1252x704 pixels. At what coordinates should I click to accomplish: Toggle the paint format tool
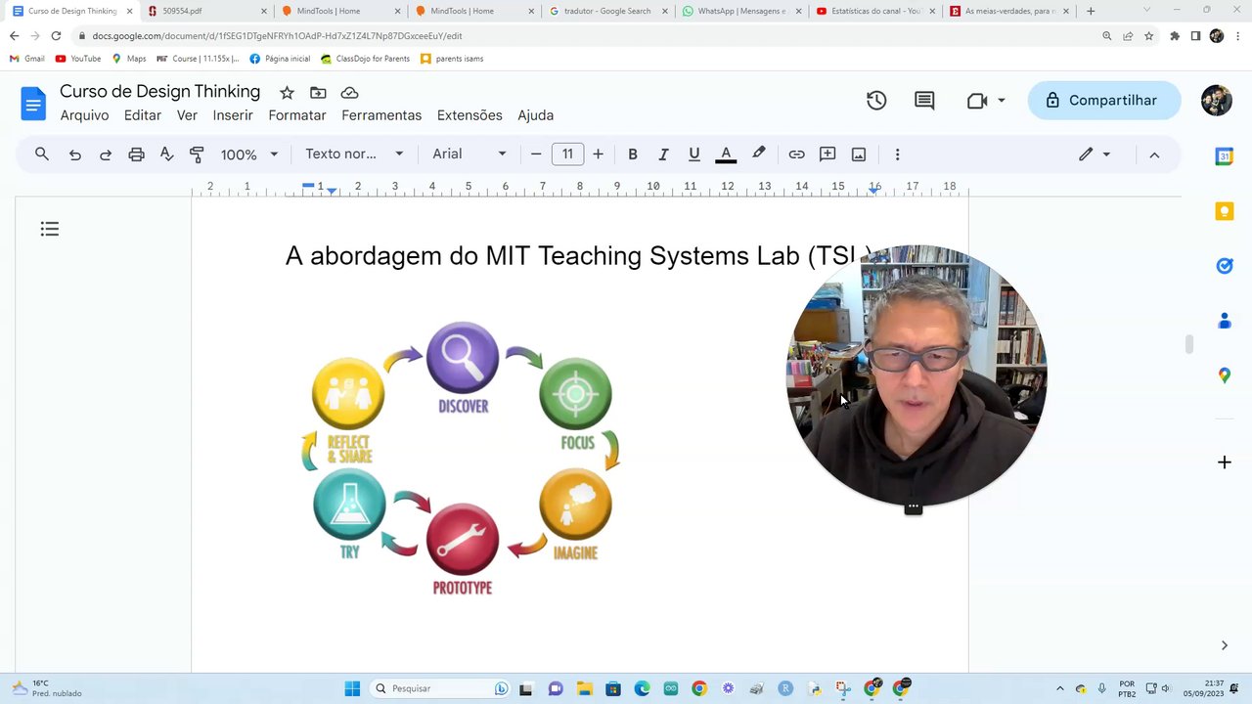point(197,154)
